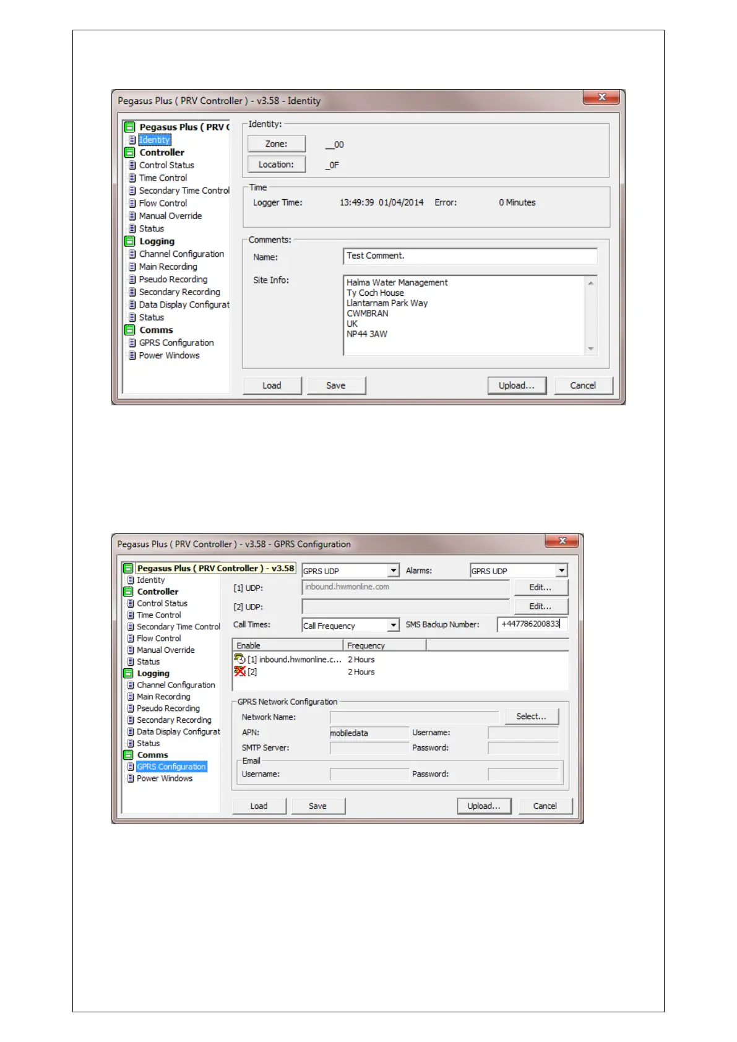Select GPRS Configuration in GPRS window tree
Image resolution: width=737 pixels, height=1042 pixels.
pos(171,767)
